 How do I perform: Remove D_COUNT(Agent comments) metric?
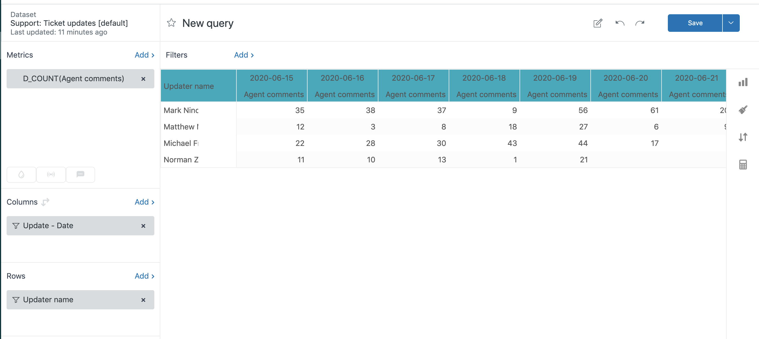click(x=143, y=79)
